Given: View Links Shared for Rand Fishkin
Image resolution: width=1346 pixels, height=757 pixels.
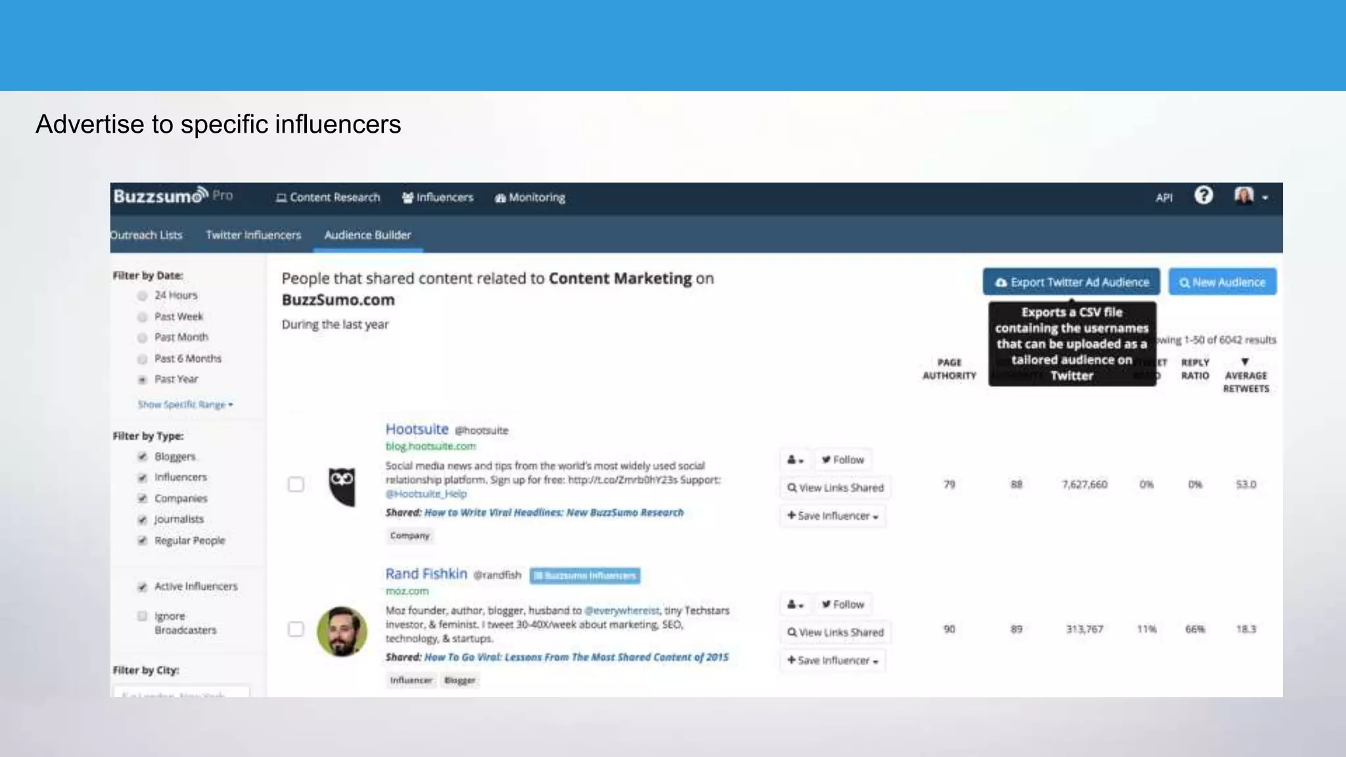Looking at the screenshot, I should (x=835, y=632).
